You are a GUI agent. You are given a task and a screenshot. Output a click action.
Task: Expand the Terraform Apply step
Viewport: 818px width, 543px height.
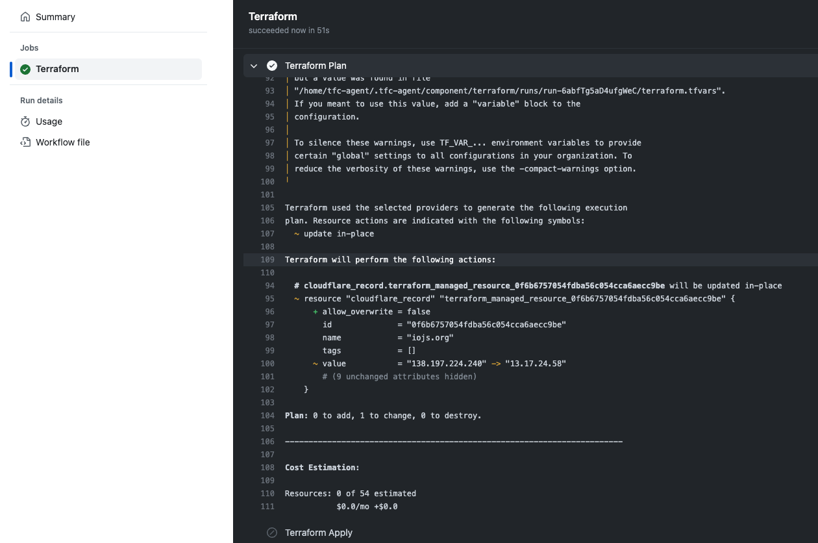[318, 533]
